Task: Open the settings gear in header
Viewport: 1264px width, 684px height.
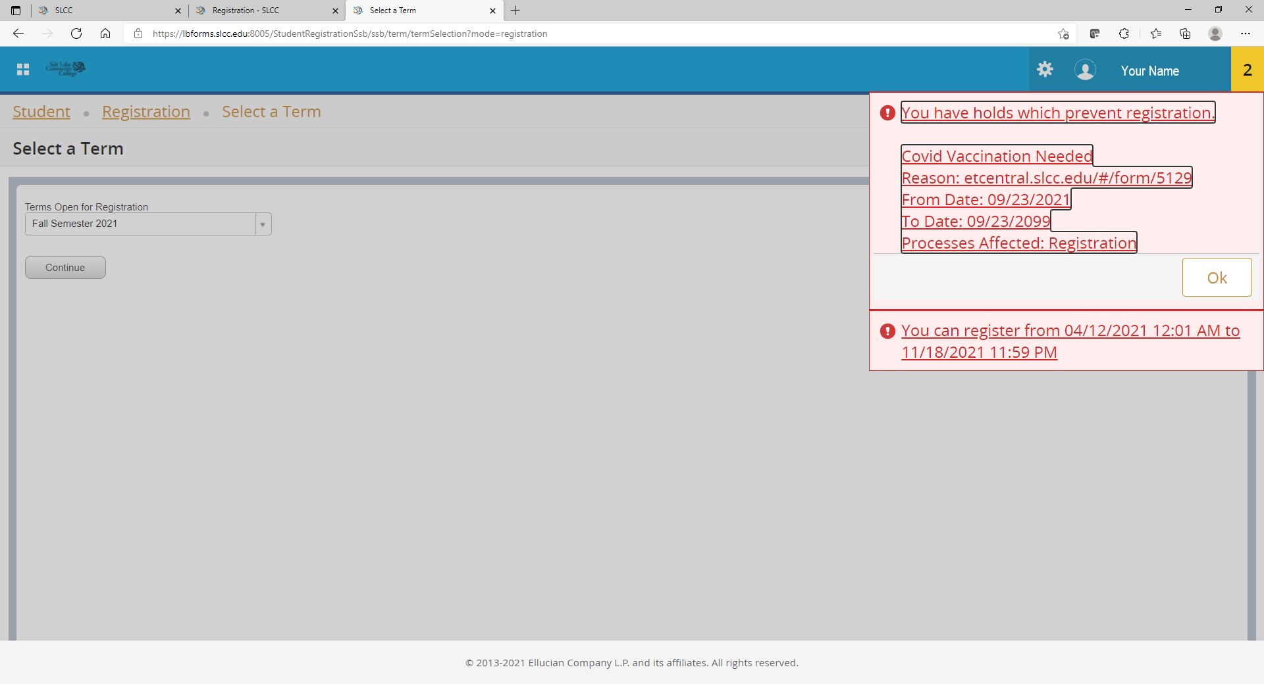Action: tap(1045, 70)
